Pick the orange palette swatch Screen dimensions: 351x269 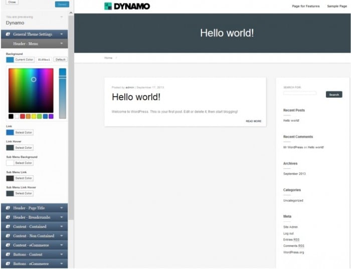(28, 116)
